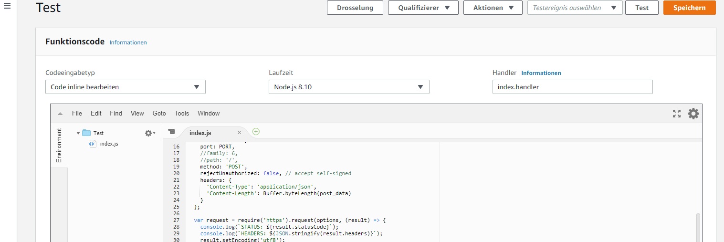Click Informationen link next to Funktionscode

click(128, 42)
